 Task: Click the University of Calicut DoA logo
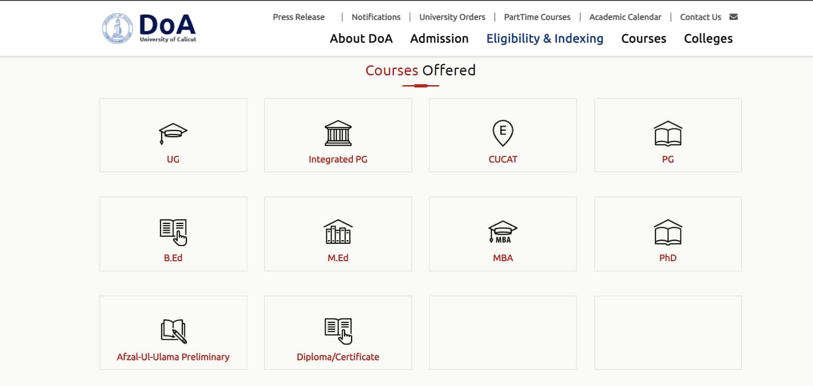(x=149, y=28)
